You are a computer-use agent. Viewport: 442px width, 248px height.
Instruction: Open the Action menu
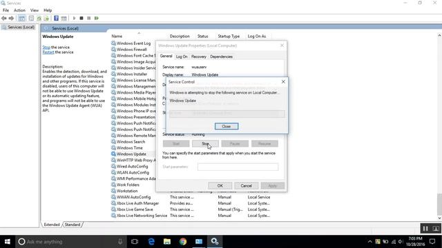(19, 10)
